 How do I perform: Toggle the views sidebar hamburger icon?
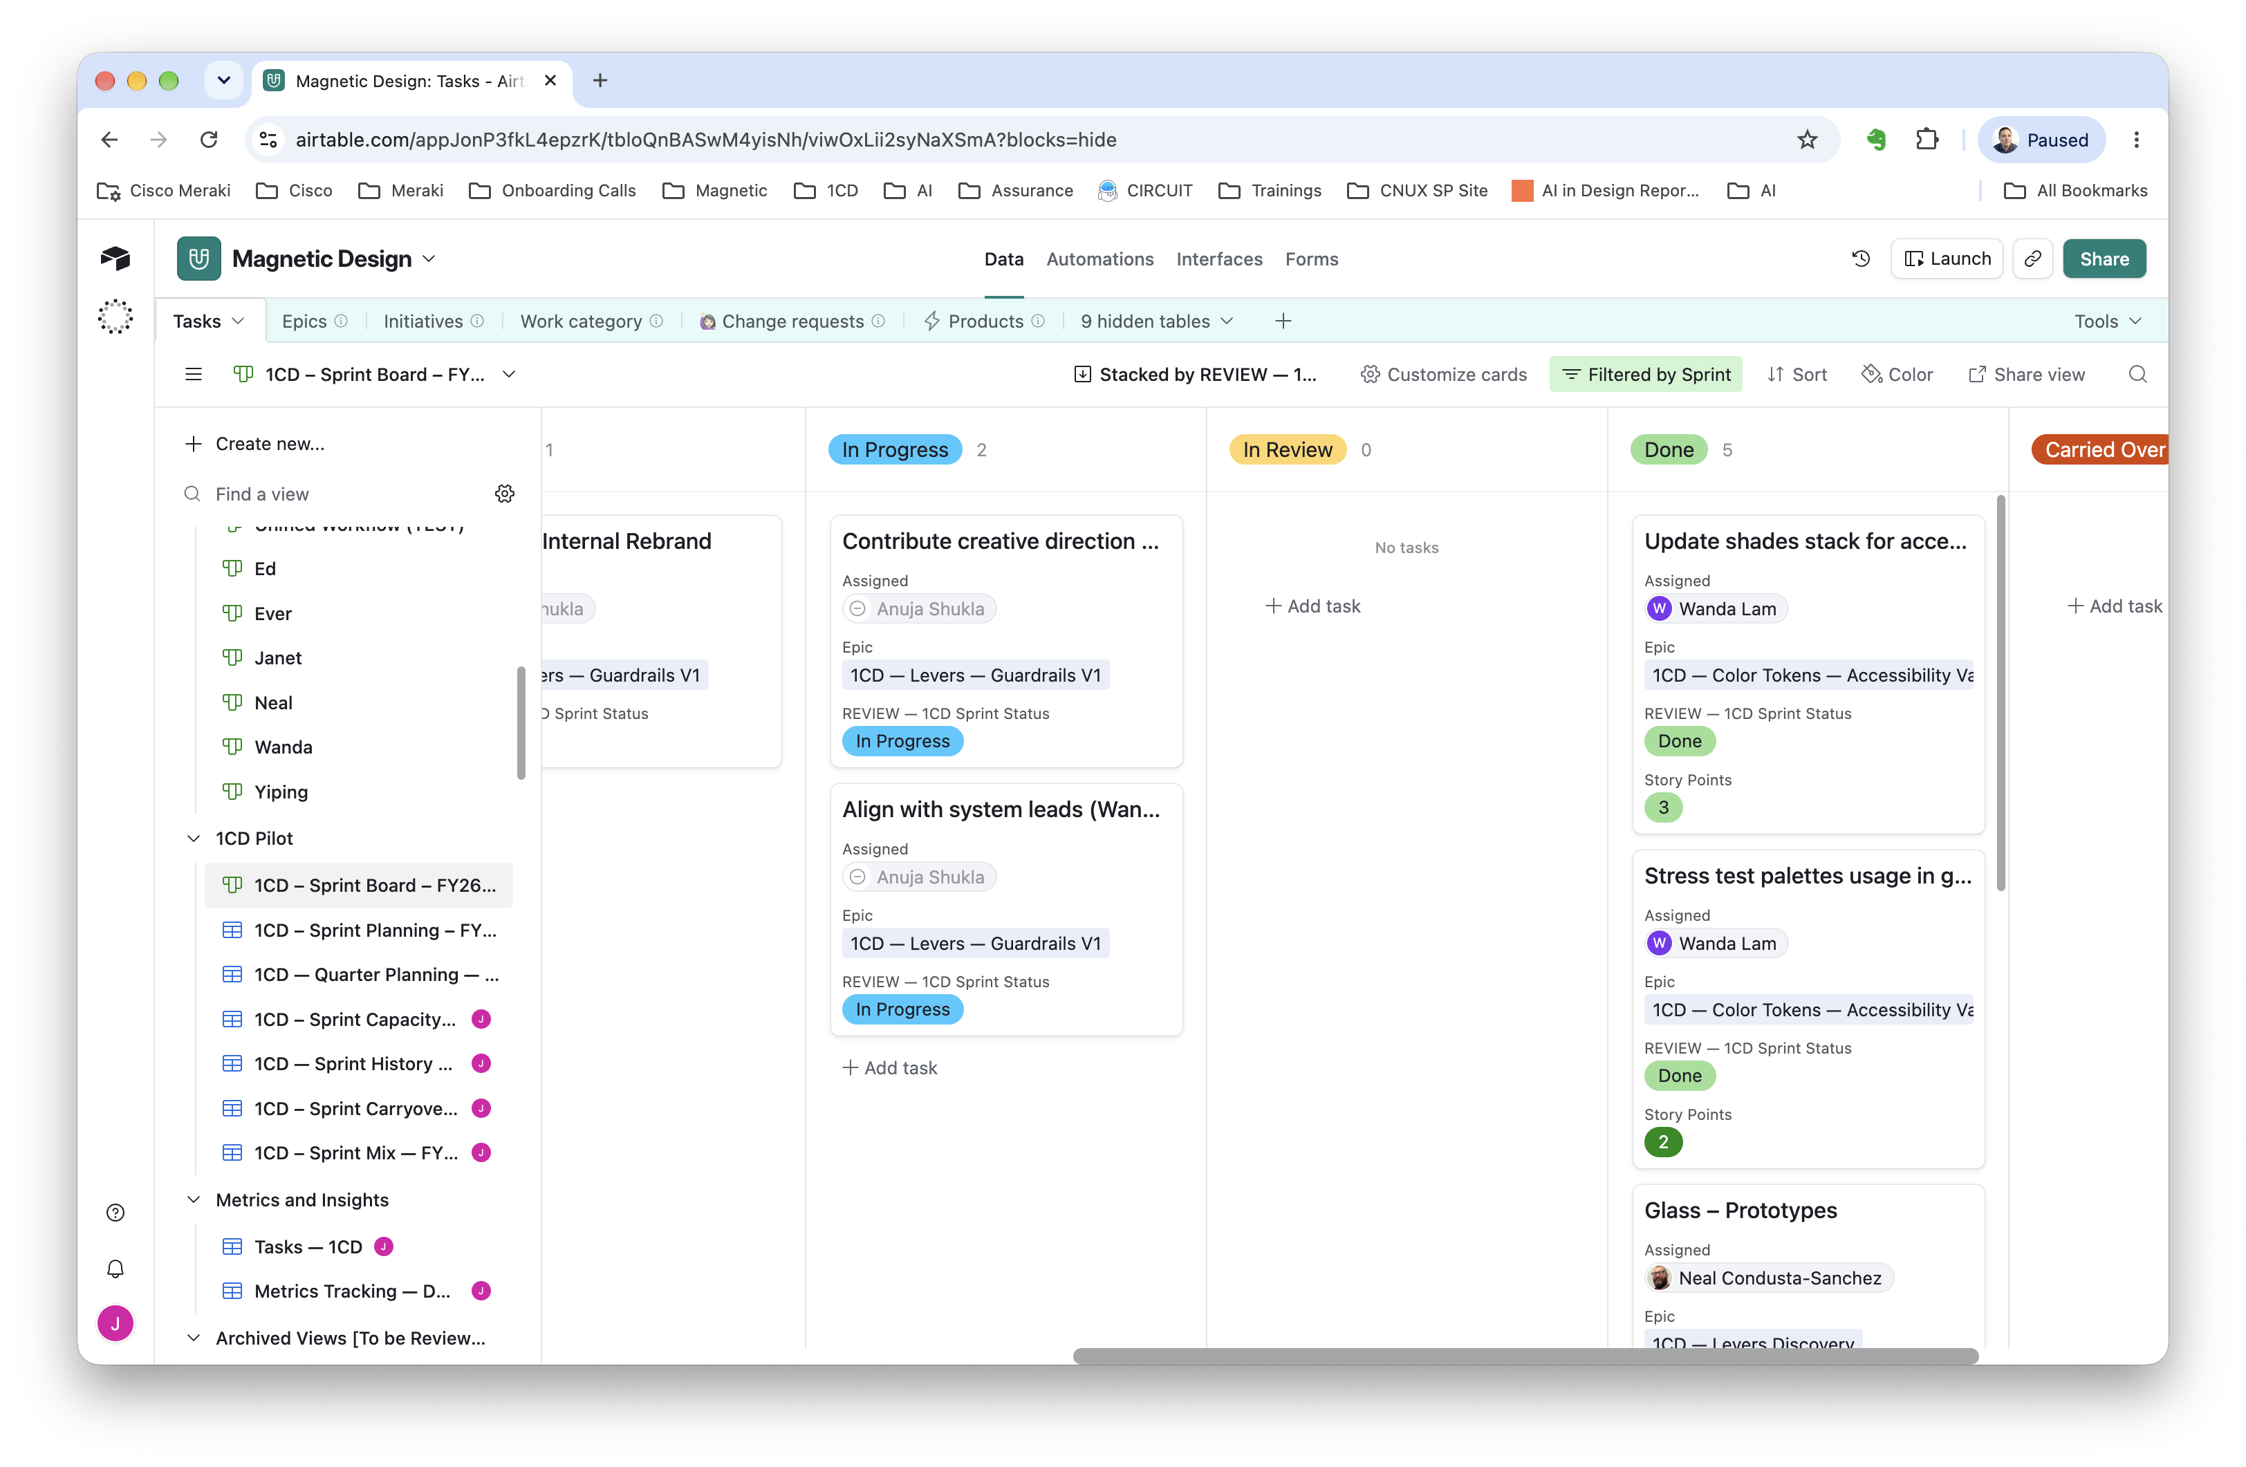click(x=194, y=375)
